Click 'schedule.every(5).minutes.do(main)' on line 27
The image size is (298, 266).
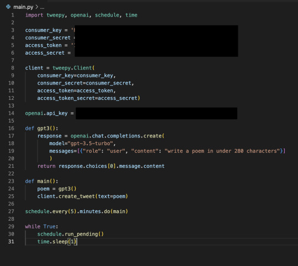76,211
